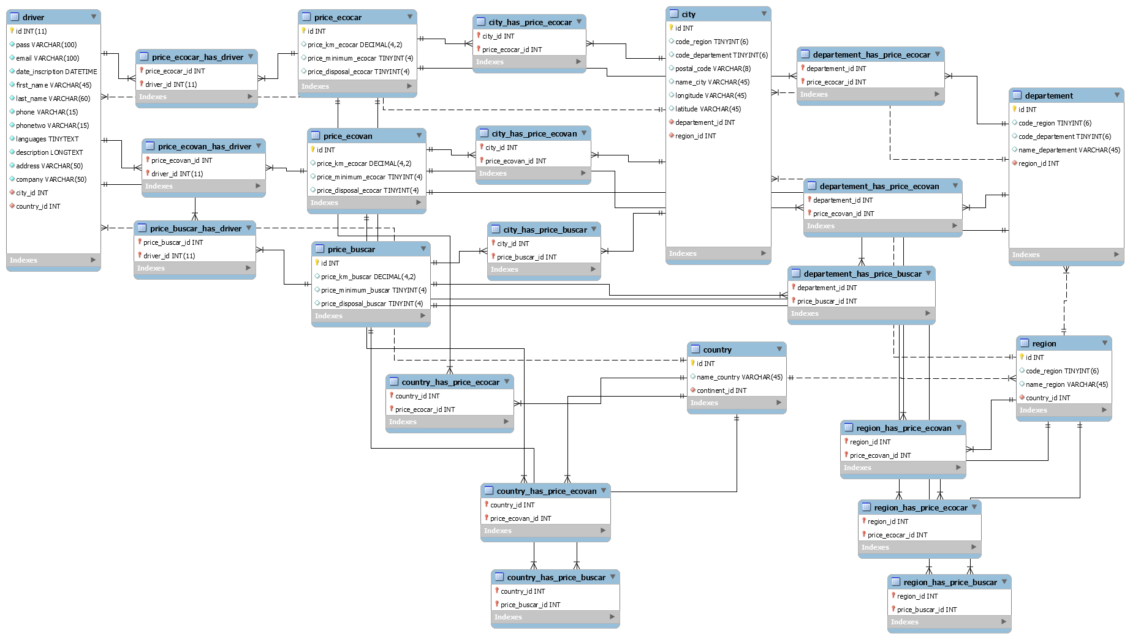Click the price_buscar_has_driver table icon
Image resolution: width=1130 pixels, height=639 pixels.
pos(142,228)
